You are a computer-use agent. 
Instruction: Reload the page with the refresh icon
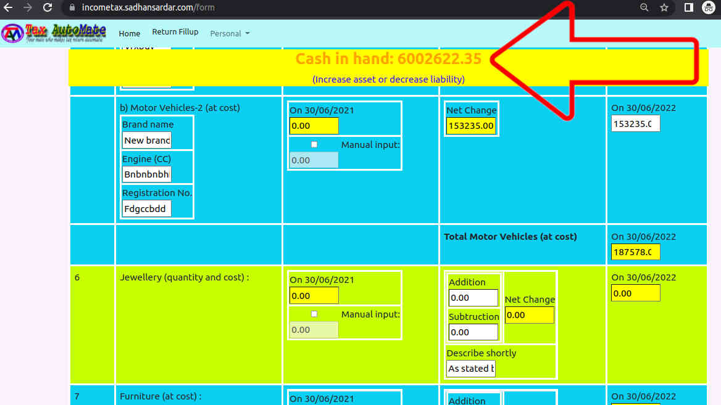[x=48, y=8]
